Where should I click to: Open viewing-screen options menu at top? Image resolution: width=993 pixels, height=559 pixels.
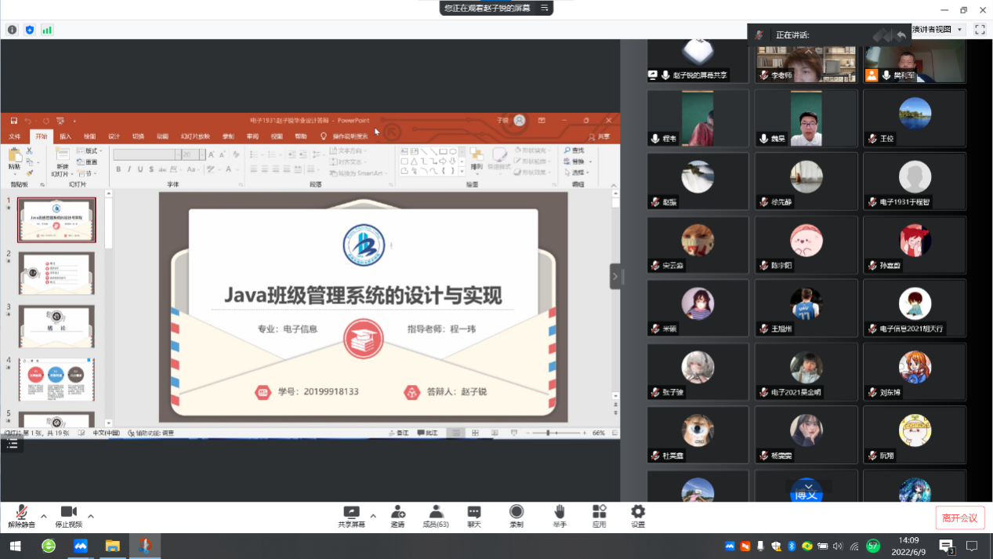pyautogui.click(x=545, y=8)
